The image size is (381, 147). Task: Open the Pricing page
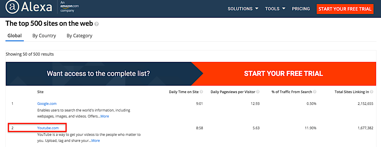[301, 9]
